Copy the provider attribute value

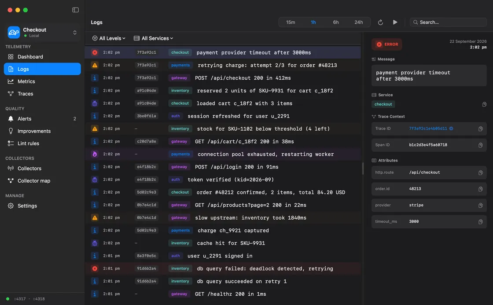pos(480,206)
